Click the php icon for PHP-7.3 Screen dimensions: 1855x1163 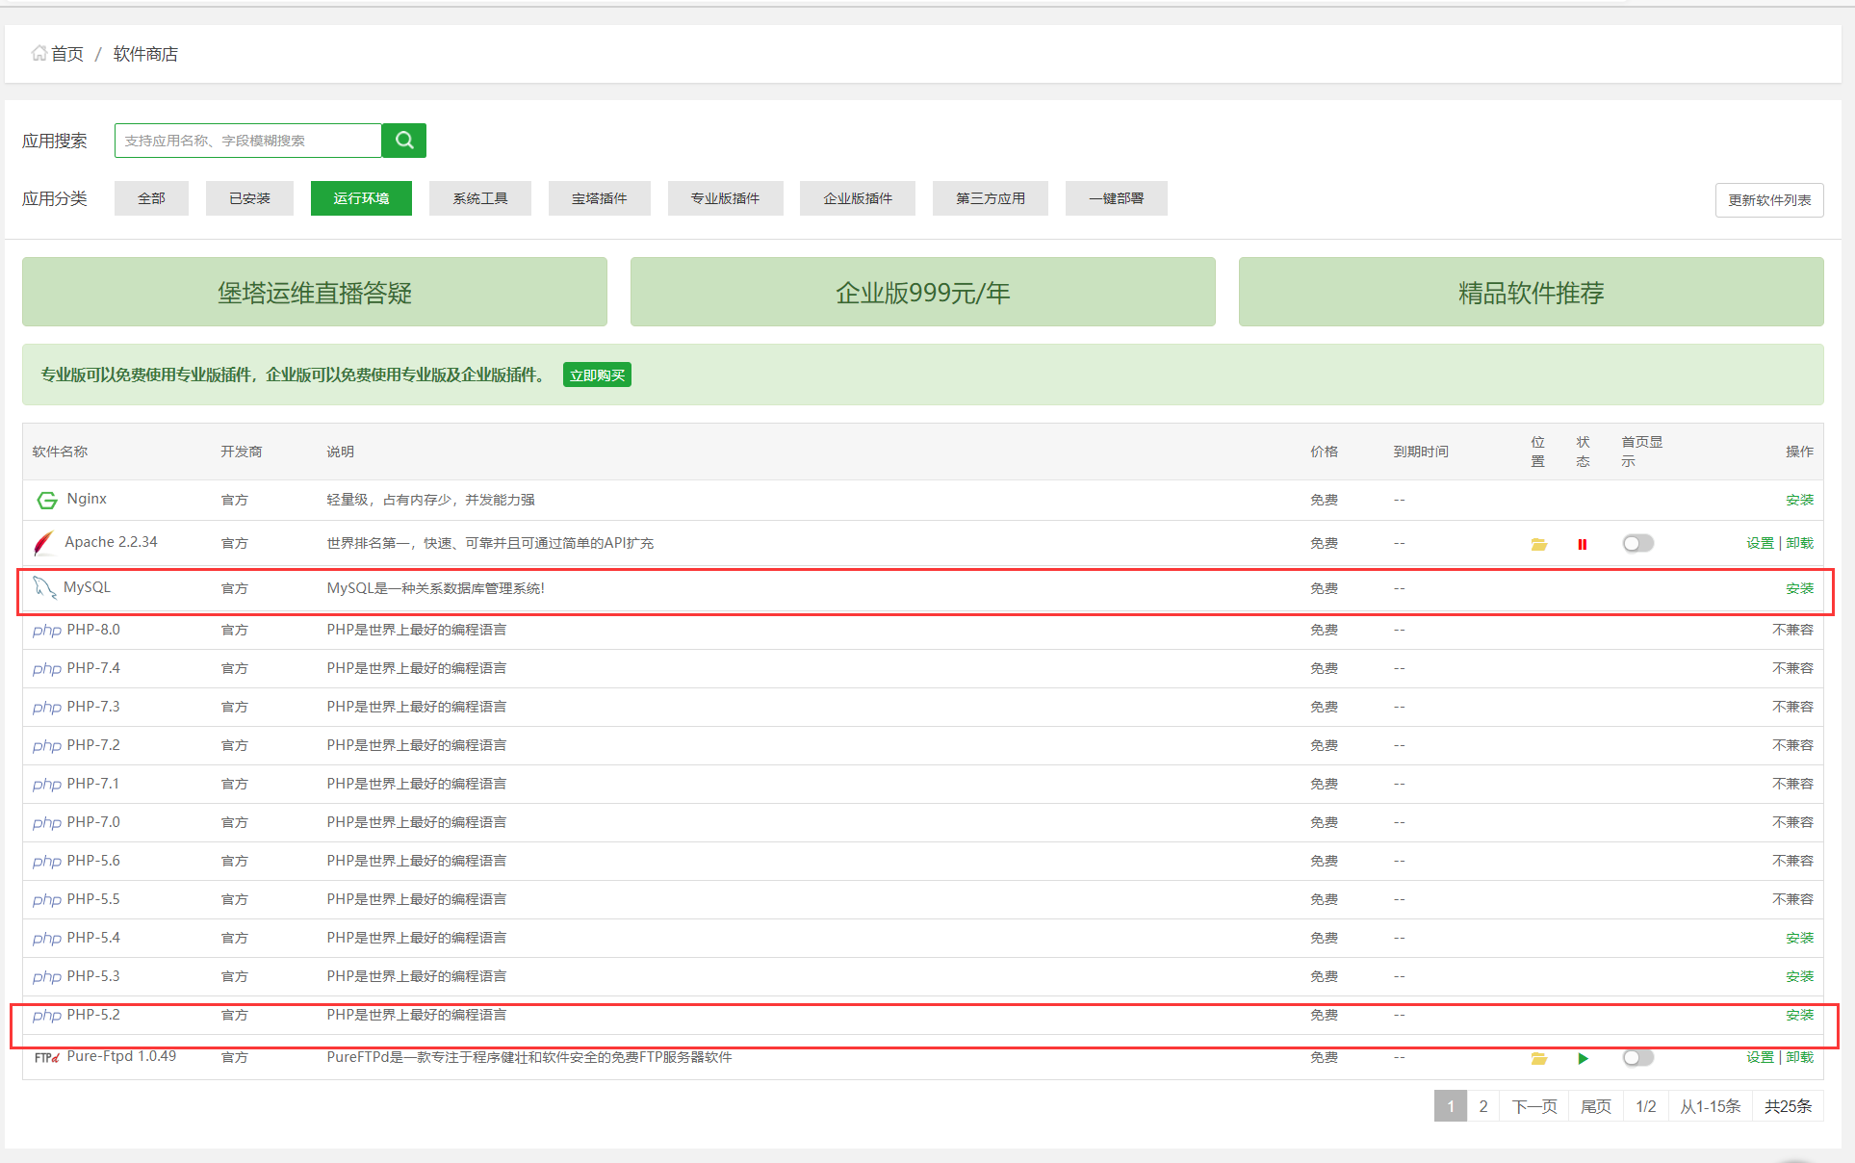46,708
